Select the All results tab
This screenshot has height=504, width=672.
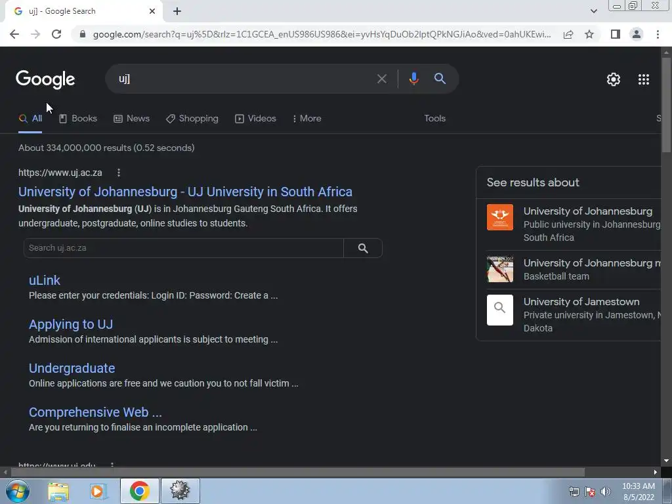pos(30,118)
